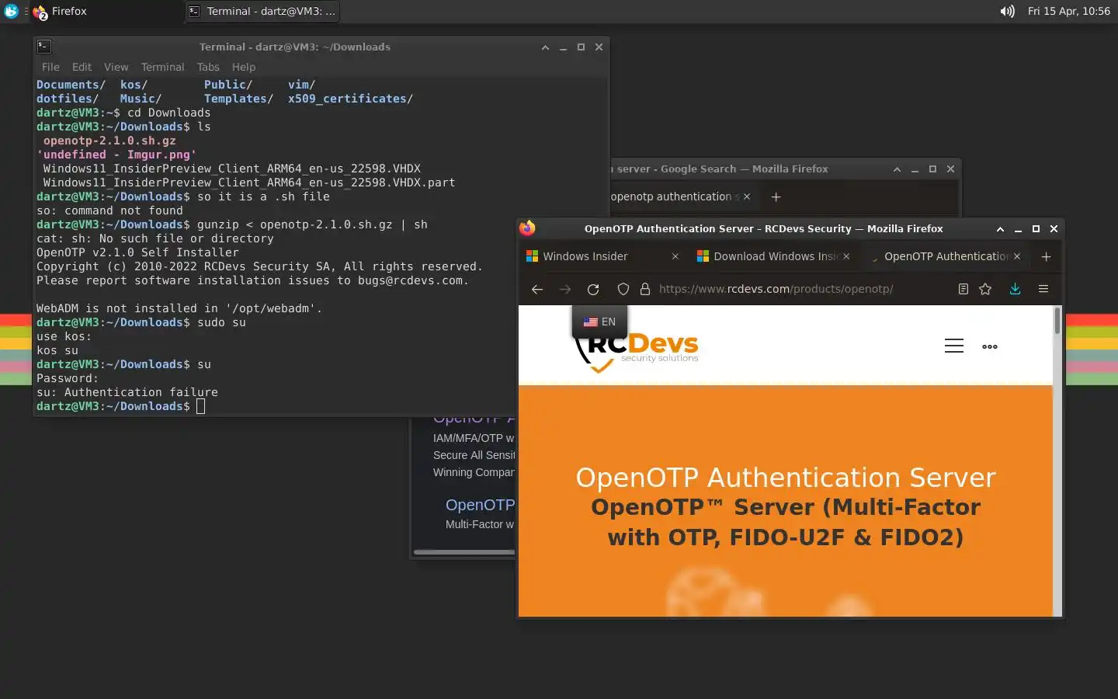Open the EN language selector
1118x699 pixels.
pos(599,322)
